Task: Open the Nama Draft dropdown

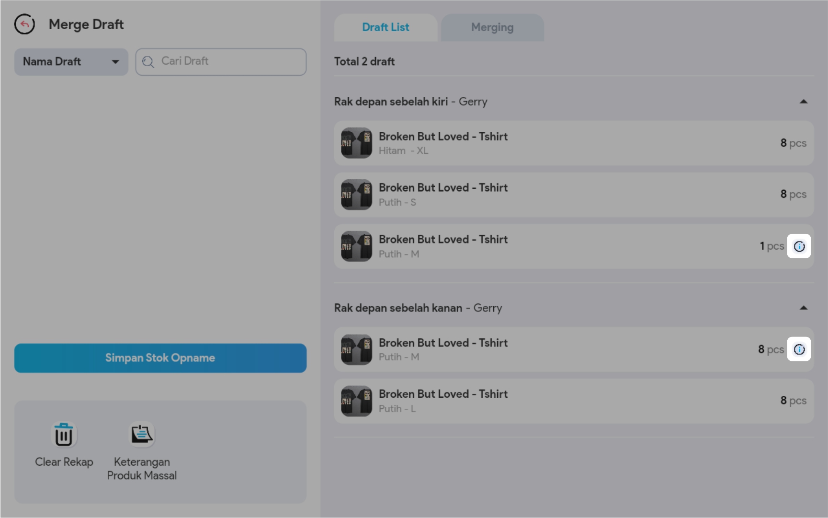Action: tap(71, 62)
